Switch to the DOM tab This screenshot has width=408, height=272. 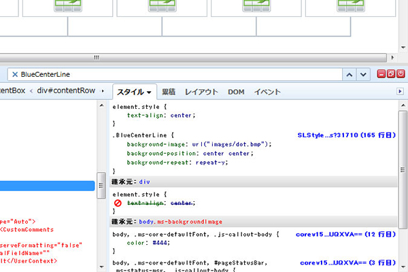tap(236, 92)
